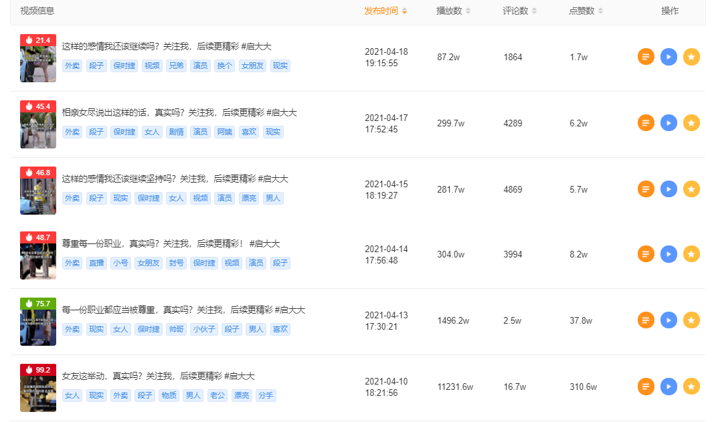Select 喜欢 tag in 2021-04-17 row
714x422 pixels.
(x=249, y=132)
